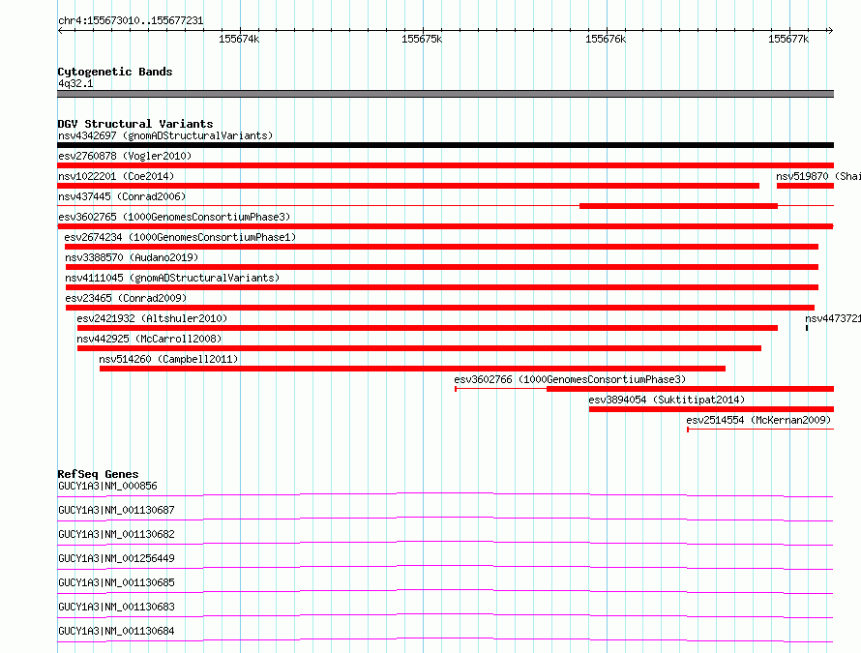Open the nsv442925 (McCarroll2008) label
This screenshot has width=861, height=653.
click(x=149, y=339)
